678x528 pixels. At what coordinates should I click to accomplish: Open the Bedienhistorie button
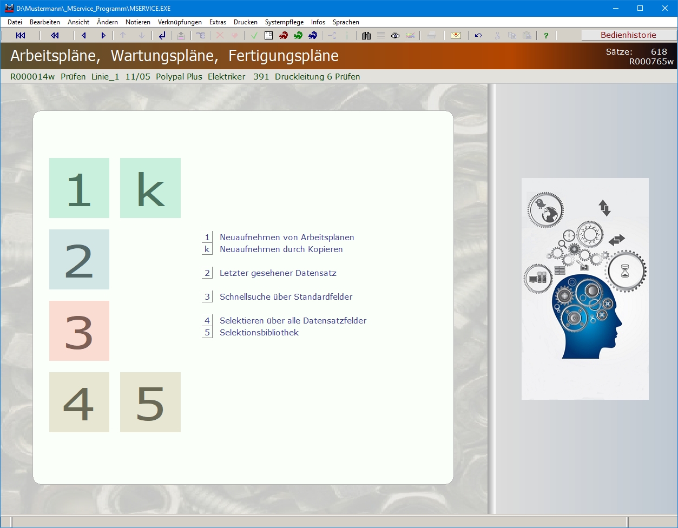point(629,35)
